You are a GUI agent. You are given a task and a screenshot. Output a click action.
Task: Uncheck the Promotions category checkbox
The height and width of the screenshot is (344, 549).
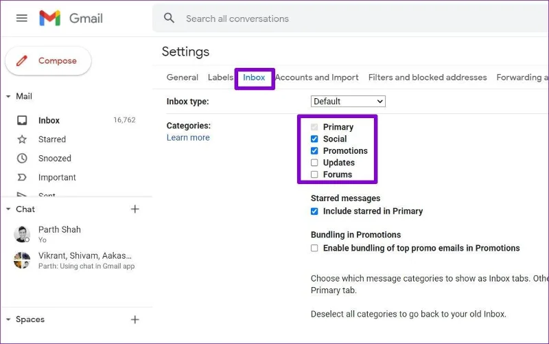pyautogui.click(x=314, y=150)
